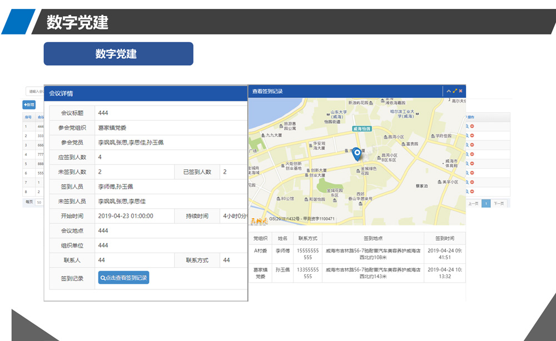Close the 查看签到记录 panel with the X icon
Viewport: 556px width, 341px height.
coord(460,91)
